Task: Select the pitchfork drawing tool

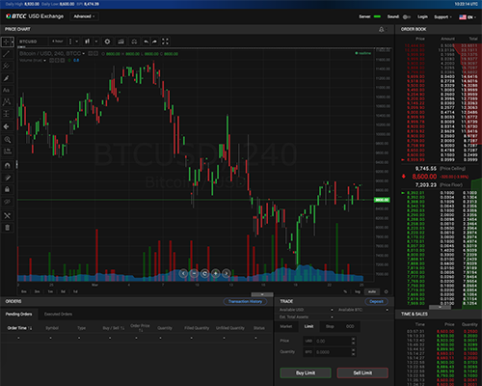Action: pyautogui.click(x=6, y=66)
